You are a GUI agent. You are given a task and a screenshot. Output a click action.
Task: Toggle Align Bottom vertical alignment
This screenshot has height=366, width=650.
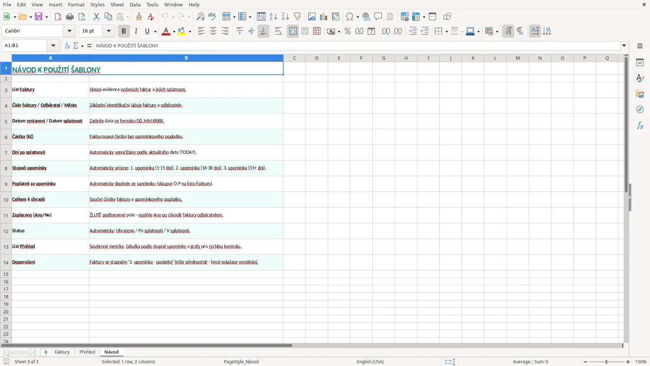click(263, 31)
